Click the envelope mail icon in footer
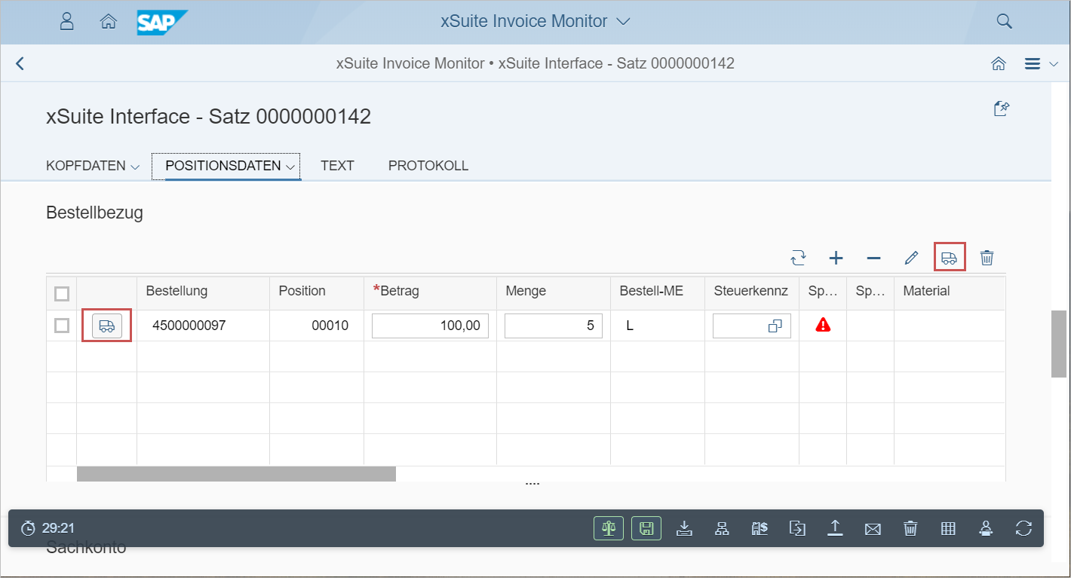 [x=873, y=528]
